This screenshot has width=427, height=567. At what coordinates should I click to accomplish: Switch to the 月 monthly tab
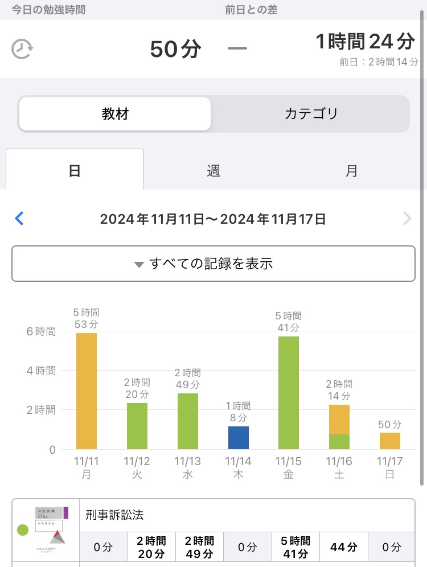coord(352,170)
